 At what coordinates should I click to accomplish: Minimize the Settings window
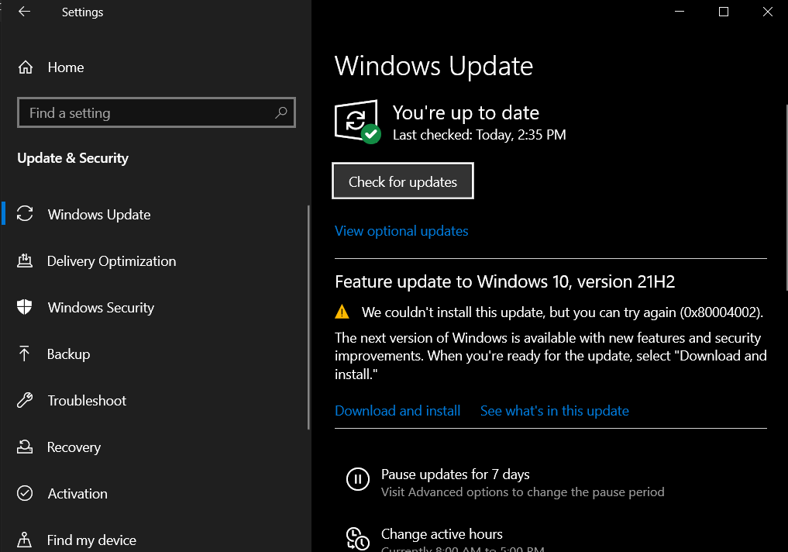pyautogui.click(x=680, y=12)
